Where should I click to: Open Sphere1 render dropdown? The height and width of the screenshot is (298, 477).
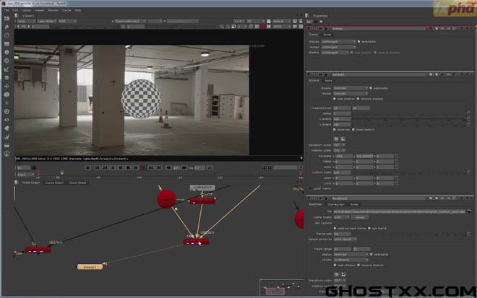tap(351, 94)
